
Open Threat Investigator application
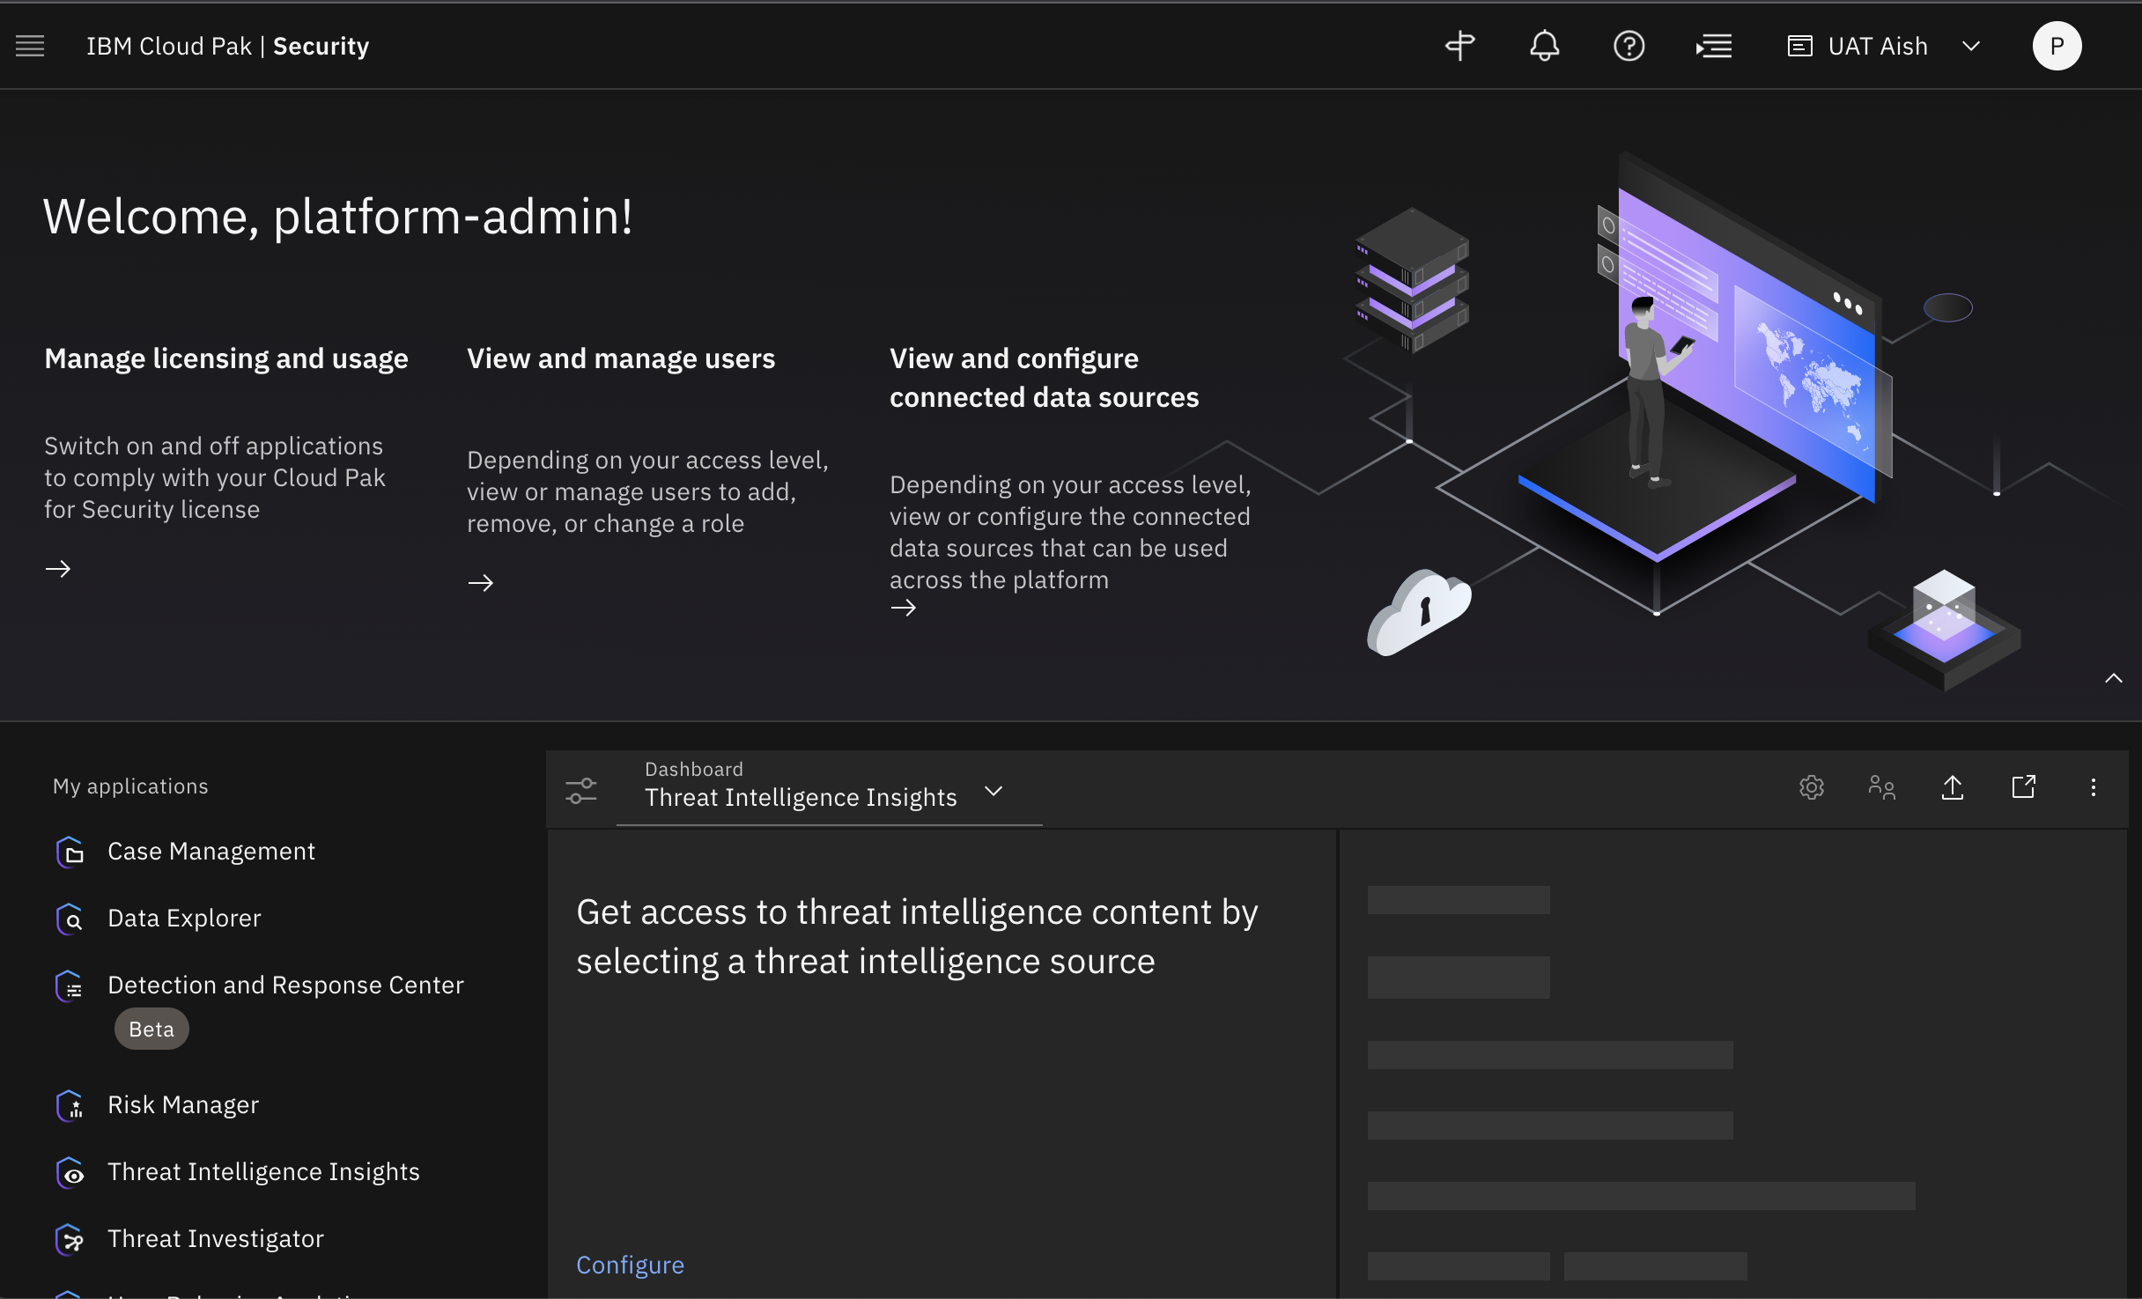pyautogui.click(x=216, y=1239)
